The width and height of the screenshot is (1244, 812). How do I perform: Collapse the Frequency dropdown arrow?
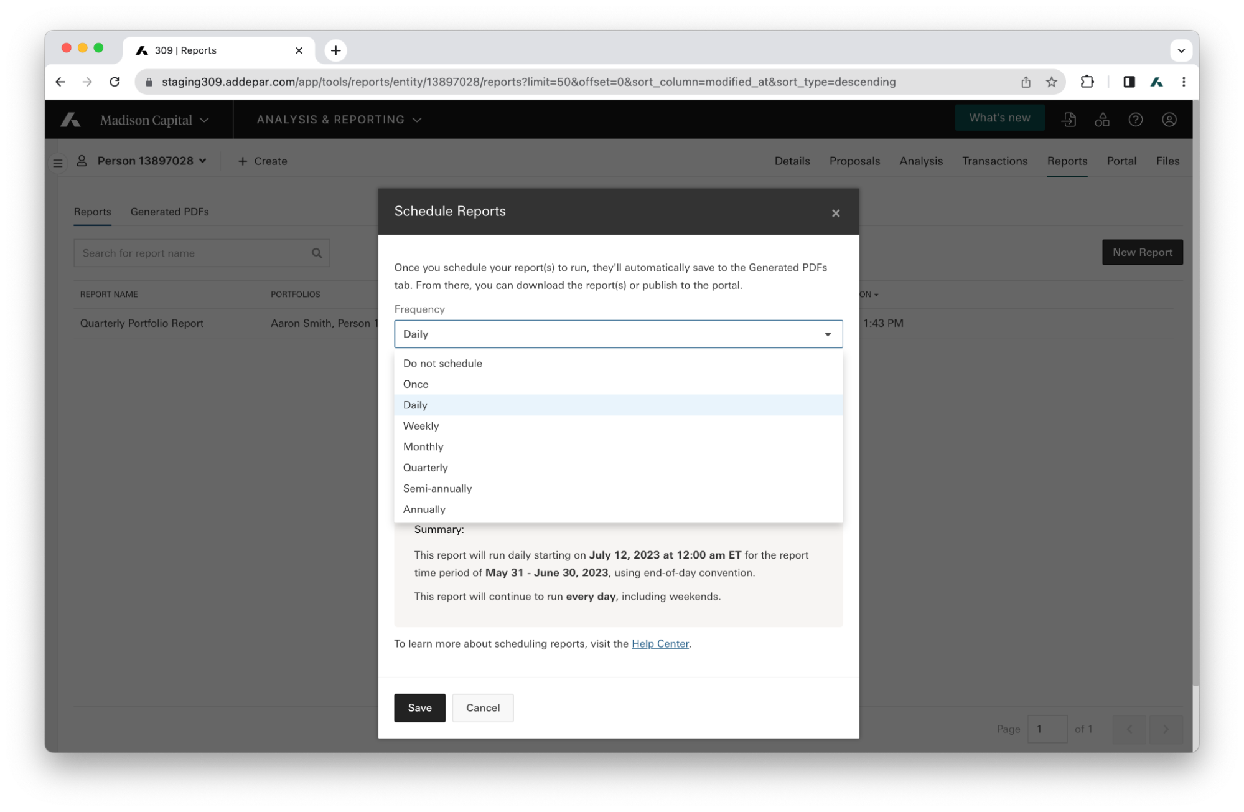click(827, 334)
